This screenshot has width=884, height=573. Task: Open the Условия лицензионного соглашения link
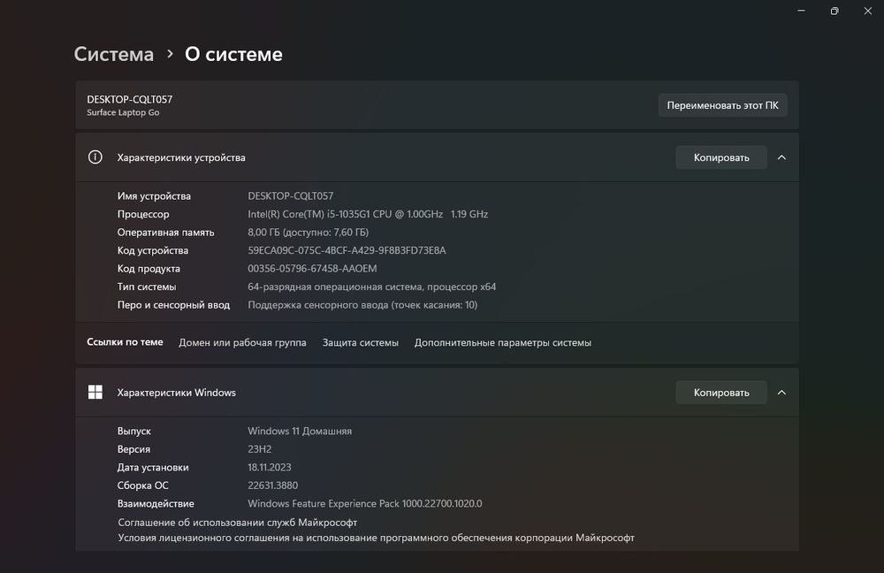376,538
